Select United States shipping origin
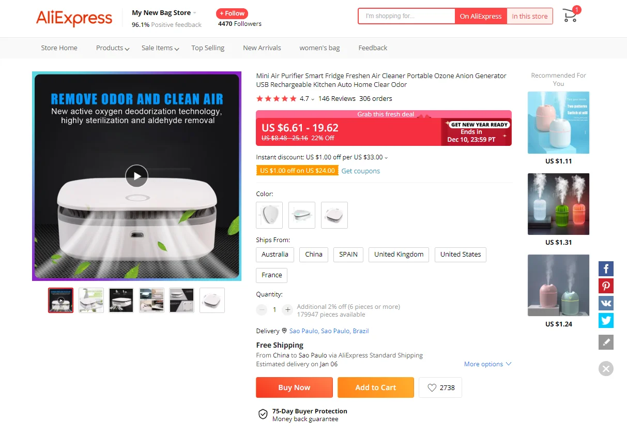This screenshot has height=433, width=627. click(x=461, y=255)
